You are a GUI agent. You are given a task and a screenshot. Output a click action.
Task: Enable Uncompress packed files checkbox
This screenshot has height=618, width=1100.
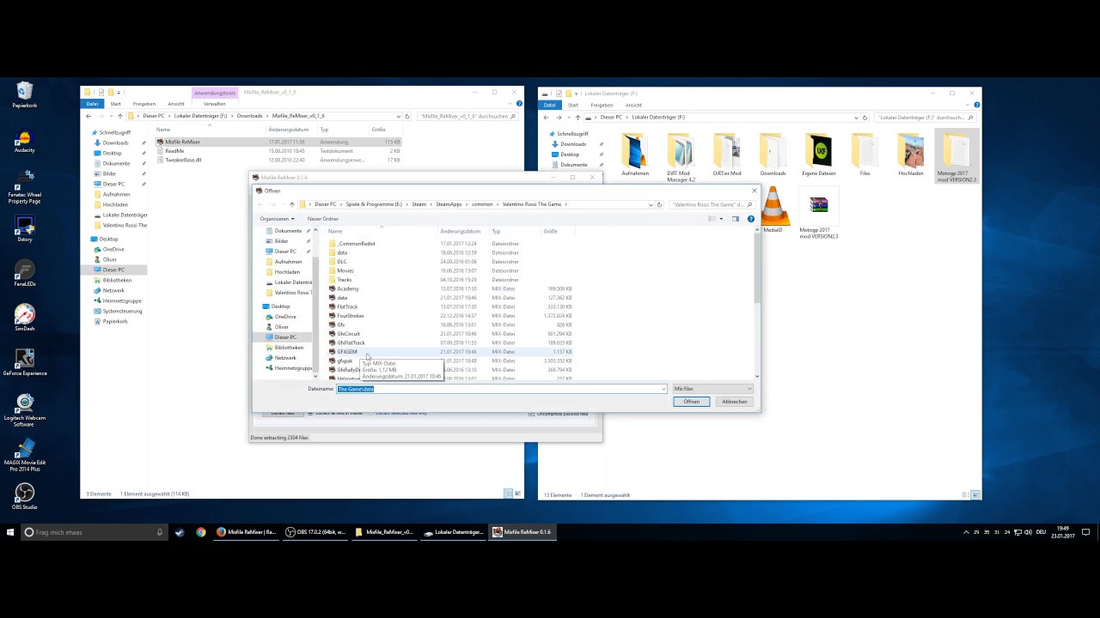coord(532,414)
